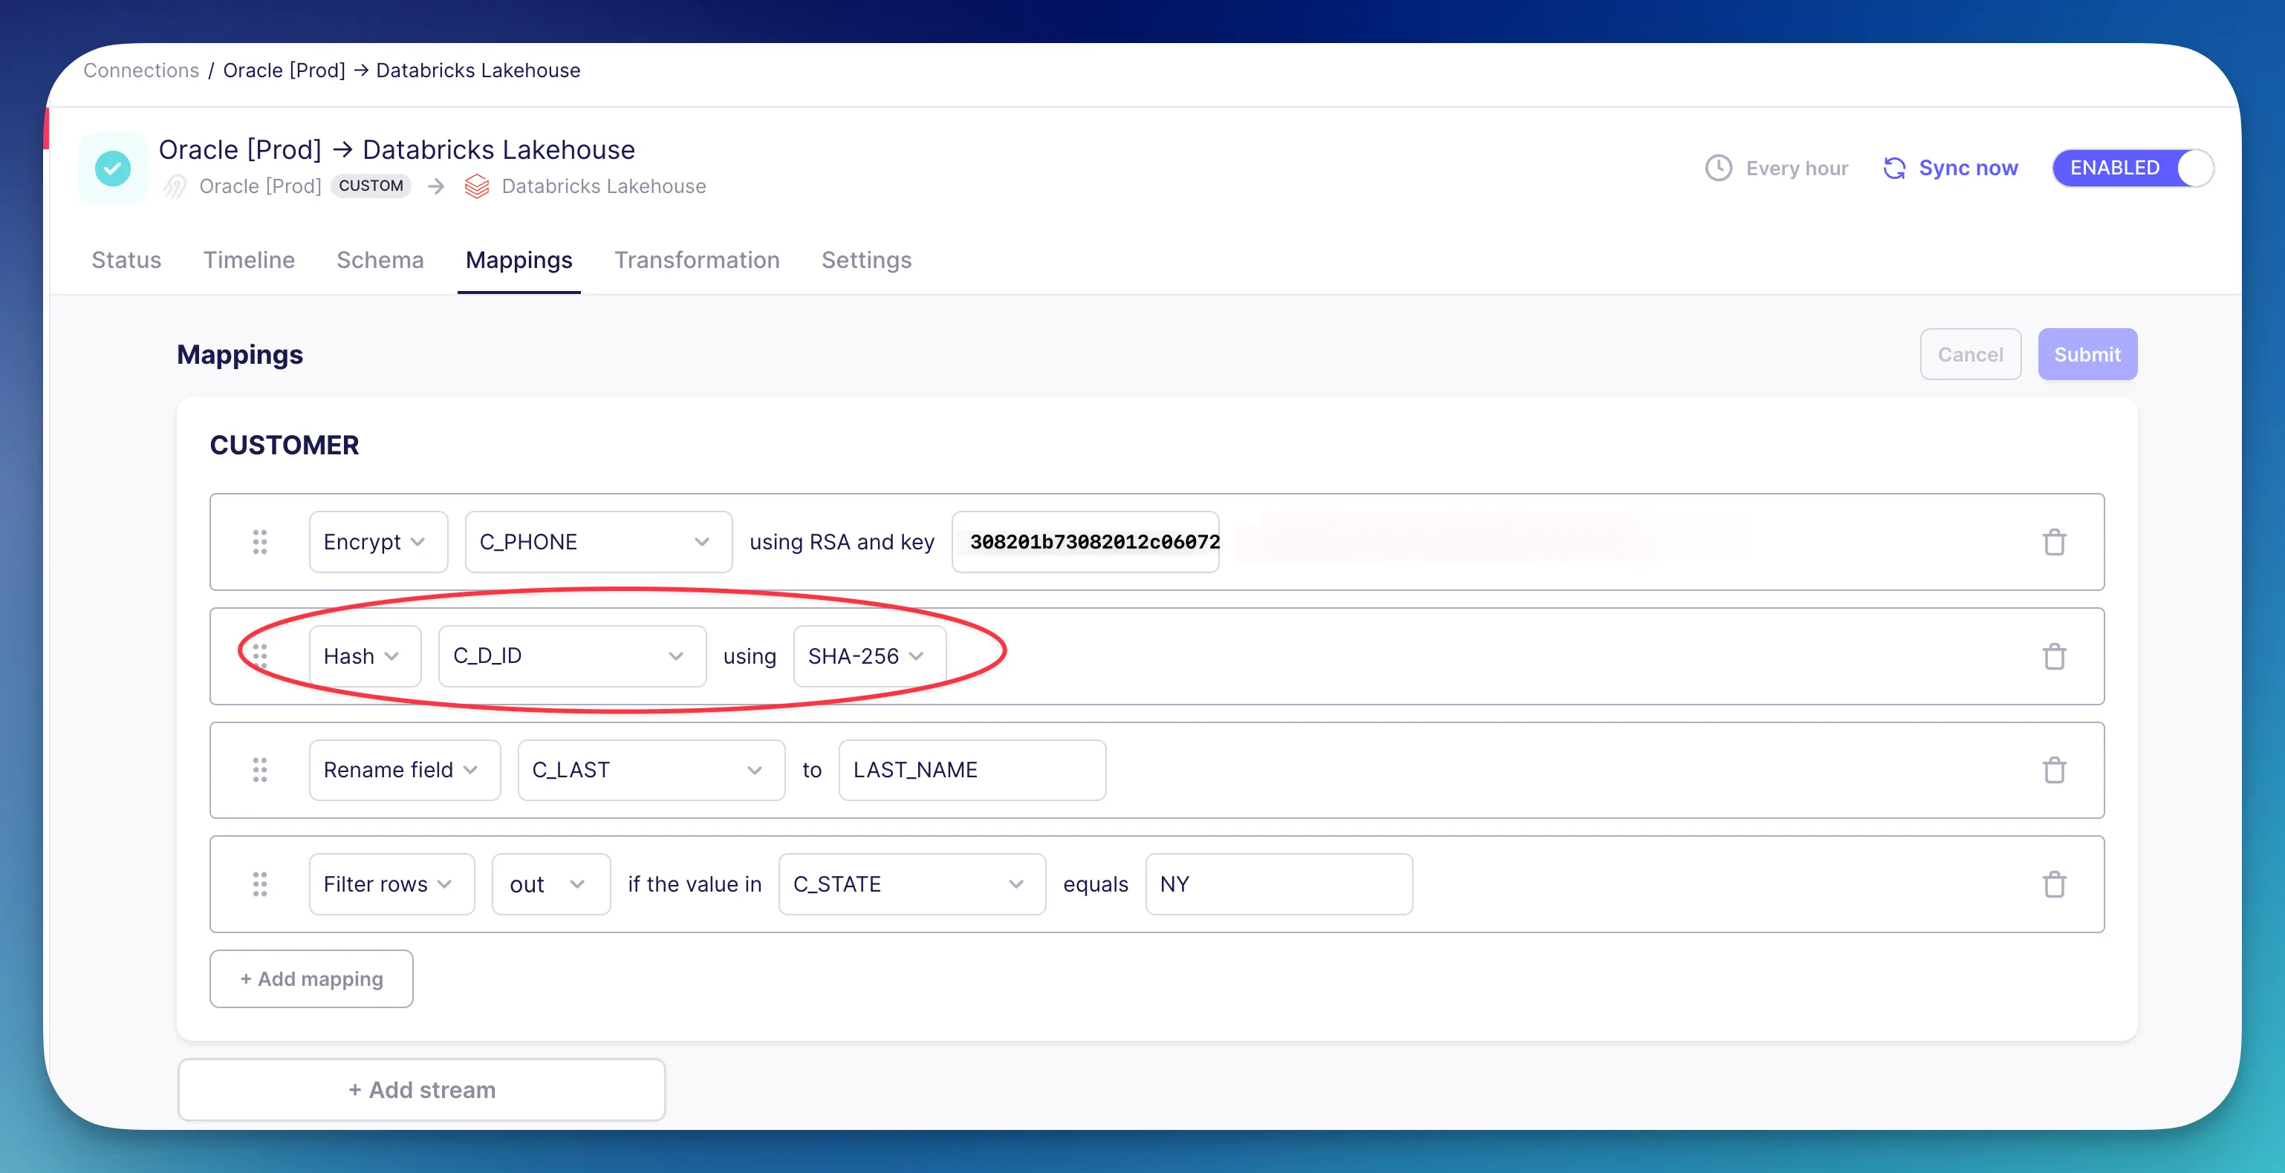This screenshot has width=2285, height=1173.
Task: Click the Add mapping button
Action: (x=311, y=978)
